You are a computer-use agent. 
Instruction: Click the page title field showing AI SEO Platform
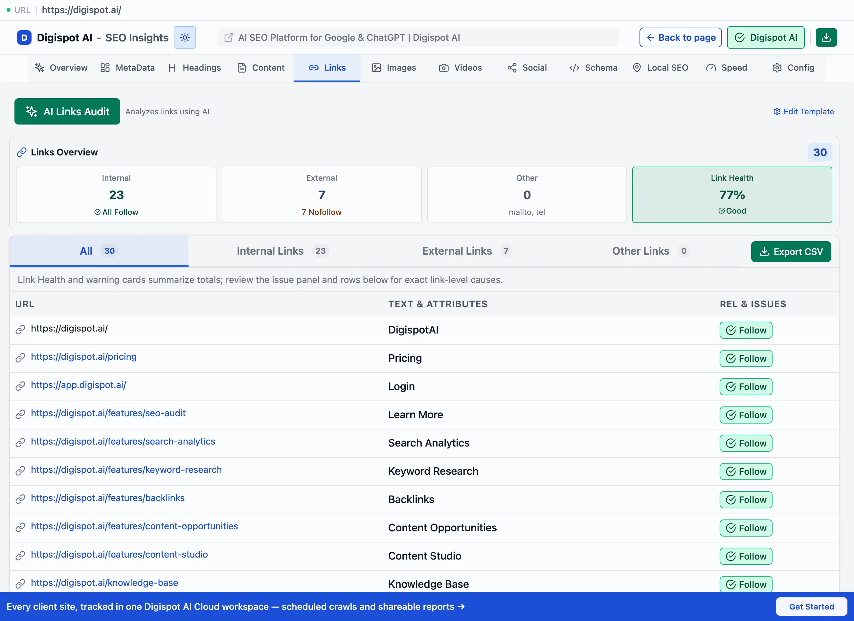(x=417, y=37)
